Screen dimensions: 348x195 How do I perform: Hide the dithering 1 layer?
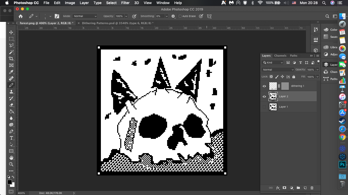(x=264, y=86)
